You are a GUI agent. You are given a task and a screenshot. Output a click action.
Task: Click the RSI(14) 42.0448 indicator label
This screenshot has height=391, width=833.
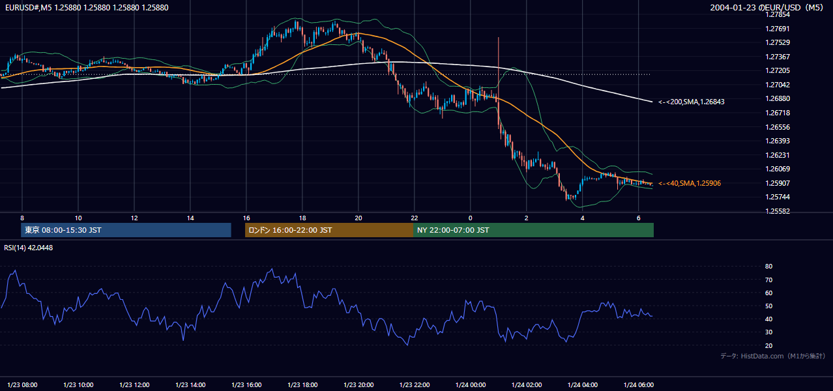click(29, 247)
